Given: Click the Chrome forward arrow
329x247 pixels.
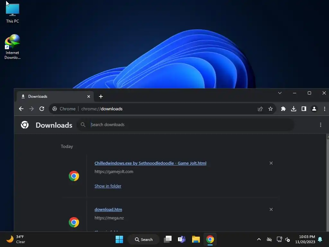Looking at the screenshot, I should click(x=31, y=109).
